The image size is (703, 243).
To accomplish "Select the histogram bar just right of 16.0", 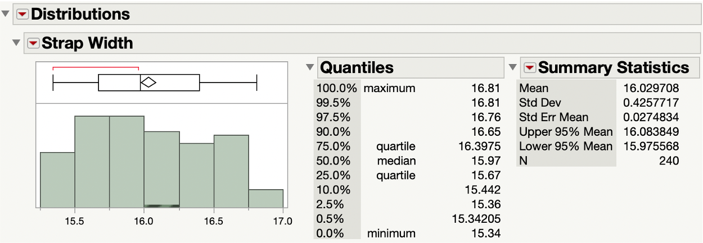I will [x=161, y=168].
